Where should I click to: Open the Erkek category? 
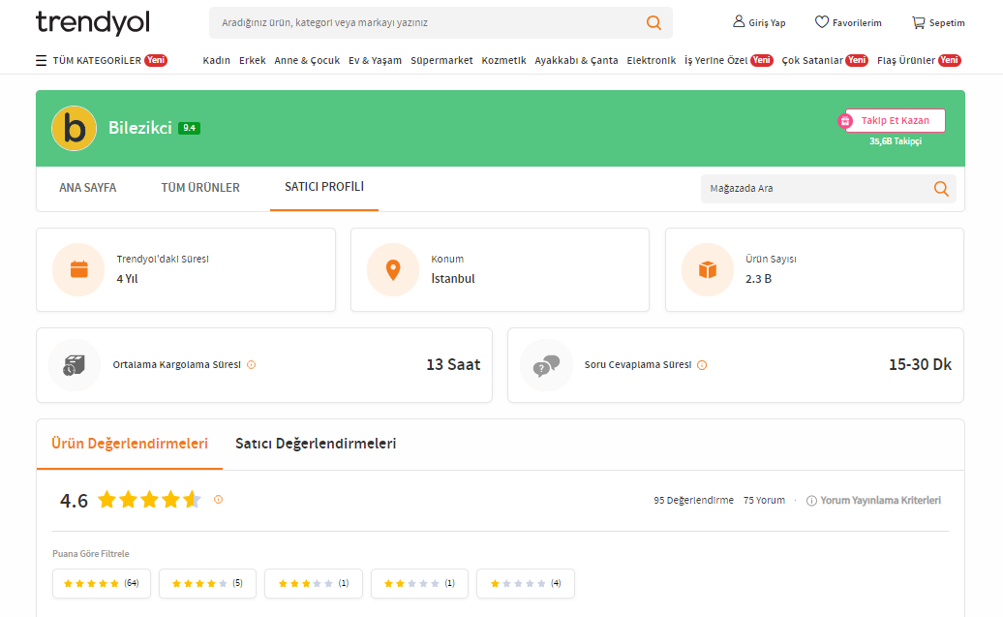click(252, 60)
